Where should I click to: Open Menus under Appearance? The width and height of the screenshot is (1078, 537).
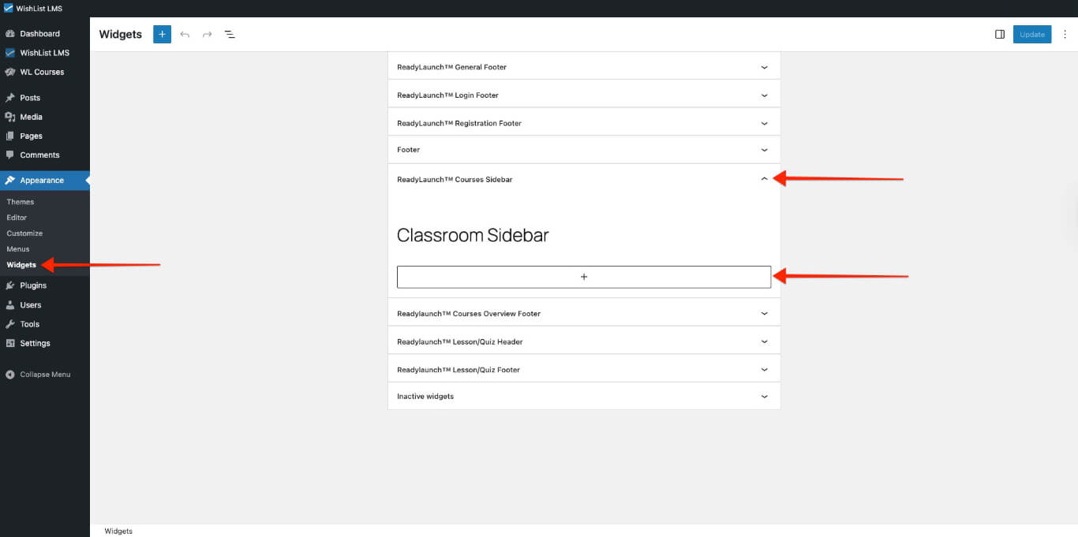pyautogui.click(x=18, y=249)
